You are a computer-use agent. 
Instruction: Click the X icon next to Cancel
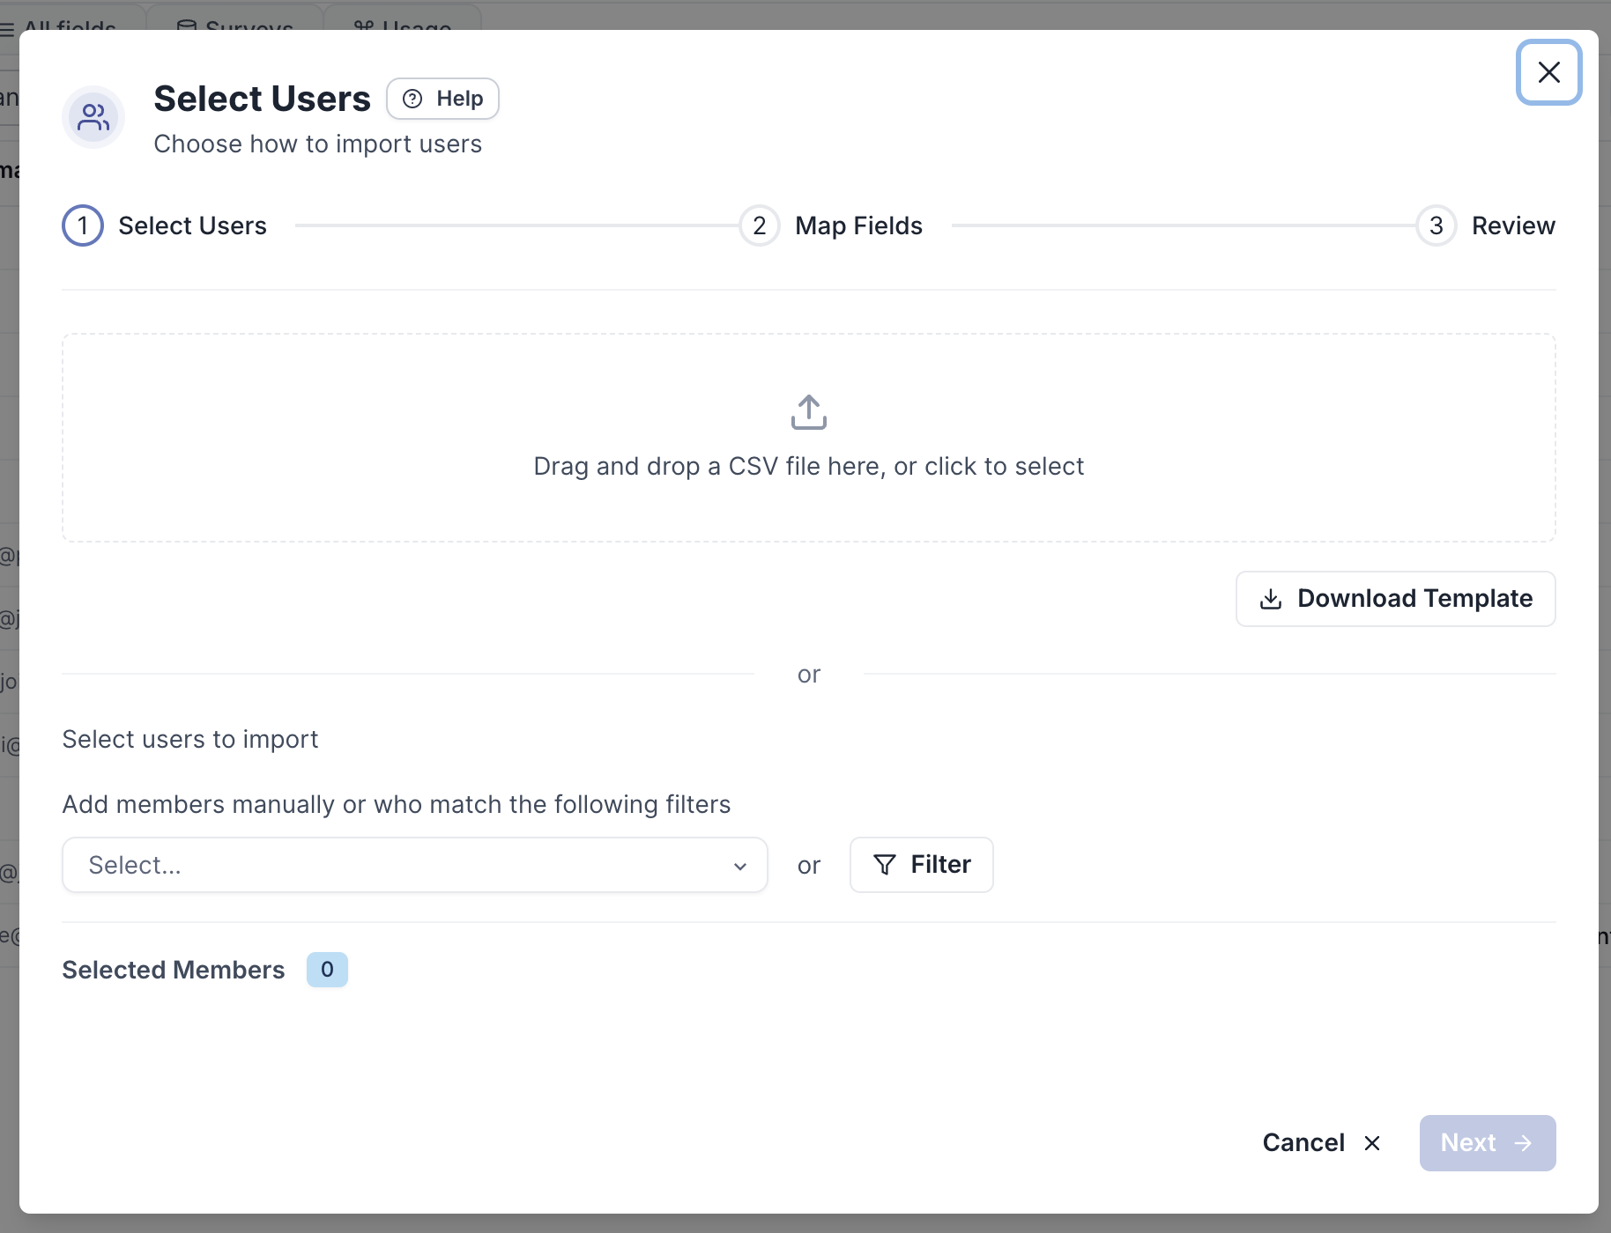click(x=1372, y=1143)
